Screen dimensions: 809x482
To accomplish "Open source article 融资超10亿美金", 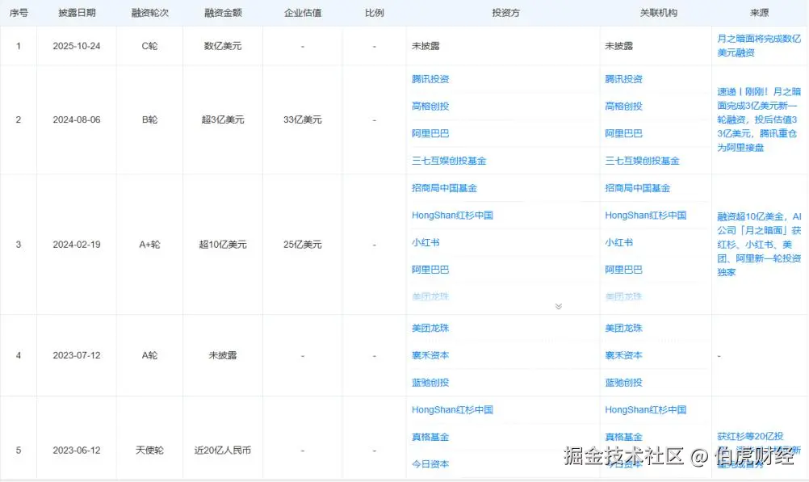I will [759, 244].
